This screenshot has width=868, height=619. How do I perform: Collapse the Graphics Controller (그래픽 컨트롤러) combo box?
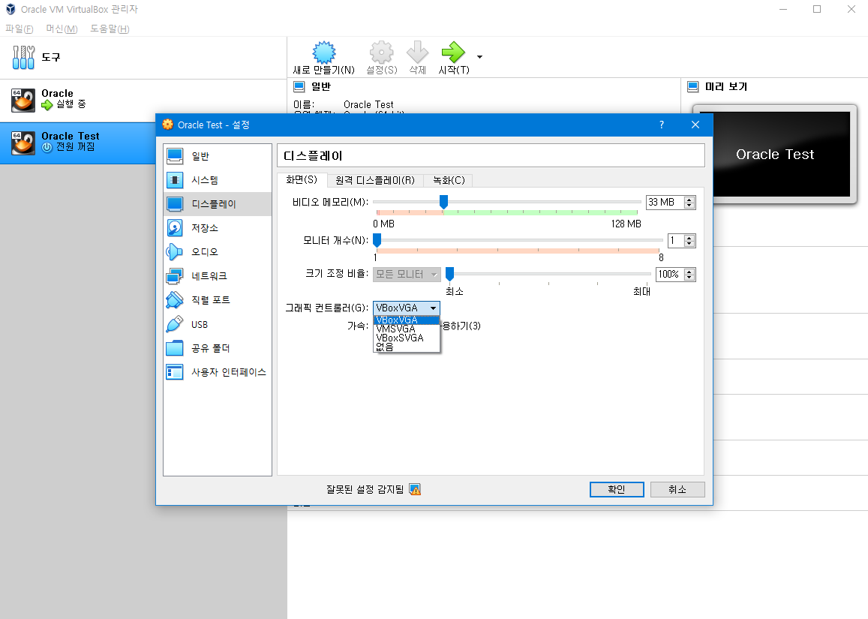(407, 308)
